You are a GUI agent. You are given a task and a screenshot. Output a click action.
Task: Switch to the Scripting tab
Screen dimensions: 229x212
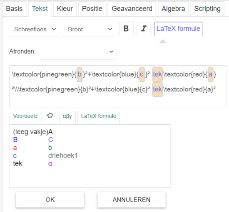(x=207, y=9)
